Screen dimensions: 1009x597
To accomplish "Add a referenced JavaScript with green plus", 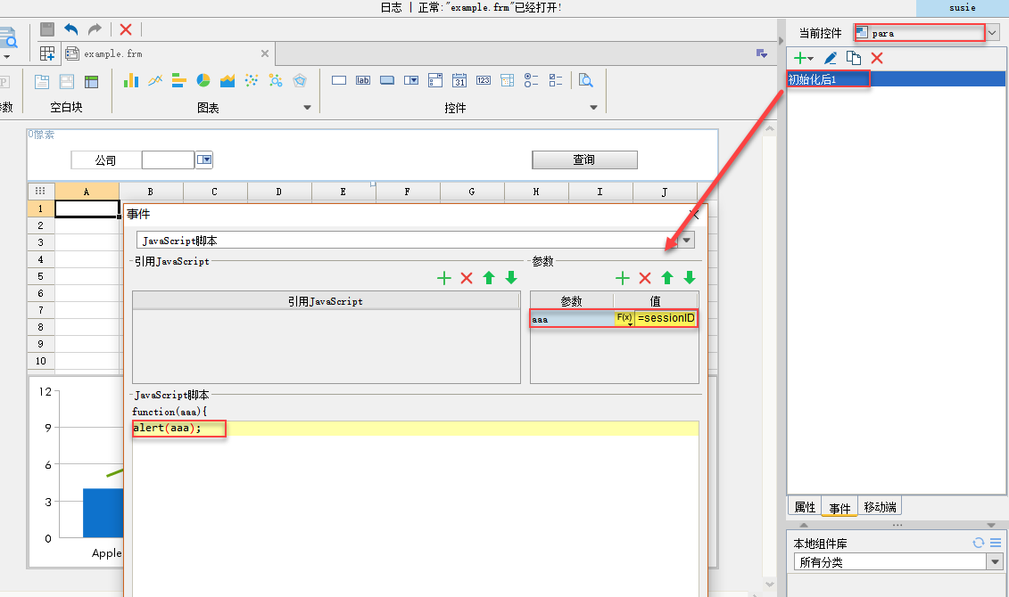I will pyautogui.click(x=444, y=278).
